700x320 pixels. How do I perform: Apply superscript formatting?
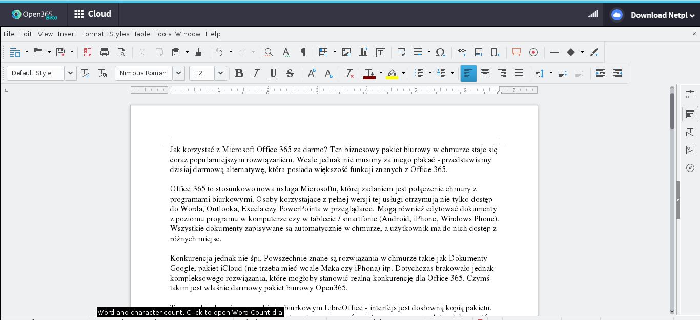coord(311,73)
